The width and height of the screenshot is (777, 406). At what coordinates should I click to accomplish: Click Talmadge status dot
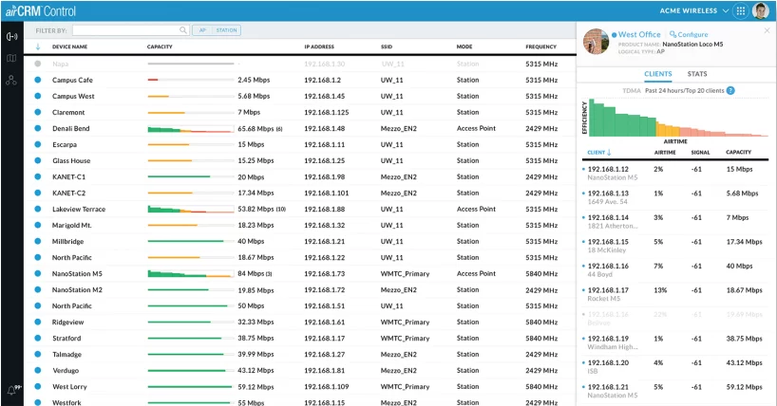tap(38, 354)
